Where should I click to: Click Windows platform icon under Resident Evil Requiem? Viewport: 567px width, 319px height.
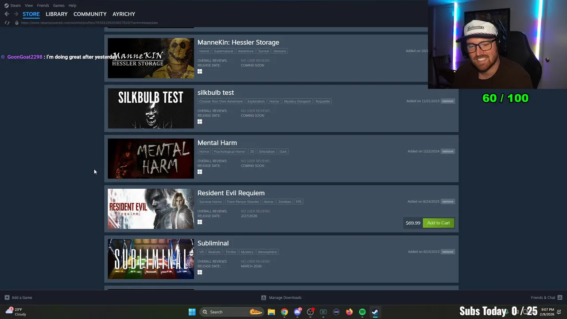click(200, 222)
